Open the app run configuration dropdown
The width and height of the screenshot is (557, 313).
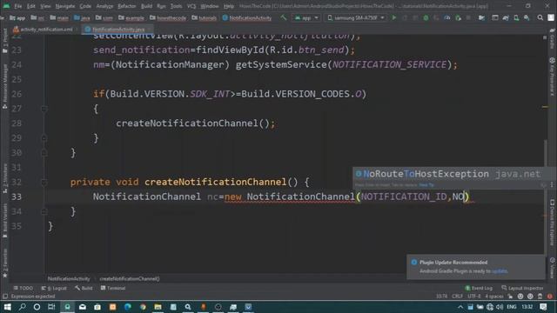click(x=306, y=17)
